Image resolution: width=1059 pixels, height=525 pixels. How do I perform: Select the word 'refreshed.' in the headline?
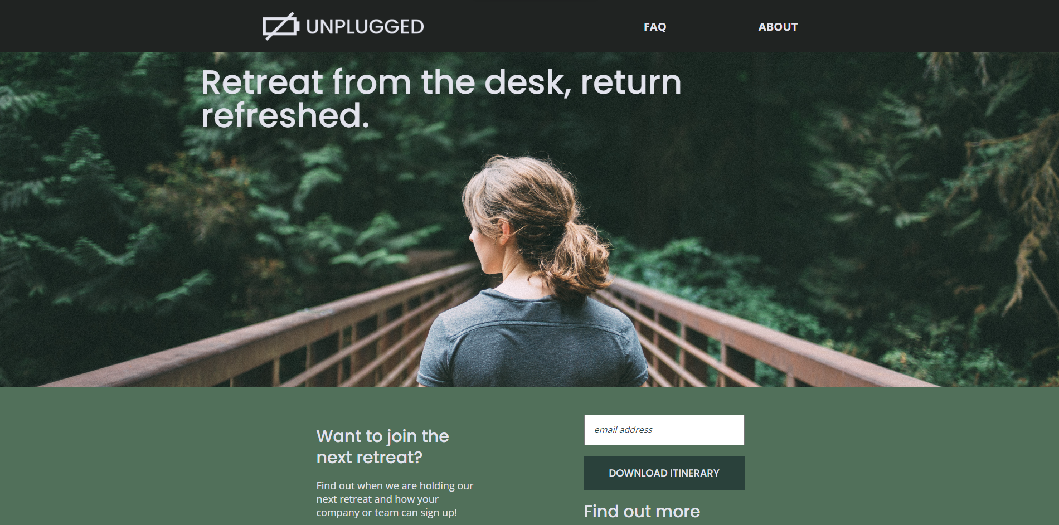(285, 116)
